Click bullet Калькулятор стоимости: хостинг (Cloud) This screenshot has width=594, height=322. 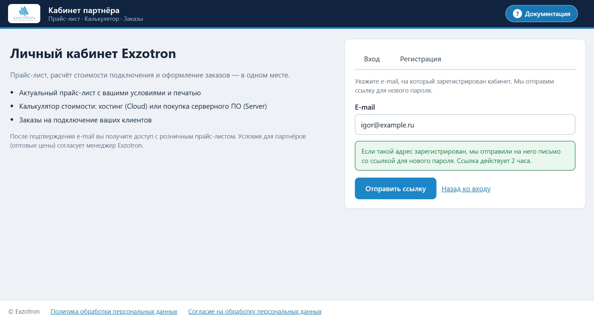[143, 106]
